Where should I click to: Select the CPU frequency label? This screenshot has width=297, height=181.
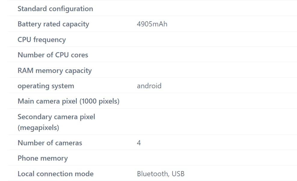(x=42, y=40)
